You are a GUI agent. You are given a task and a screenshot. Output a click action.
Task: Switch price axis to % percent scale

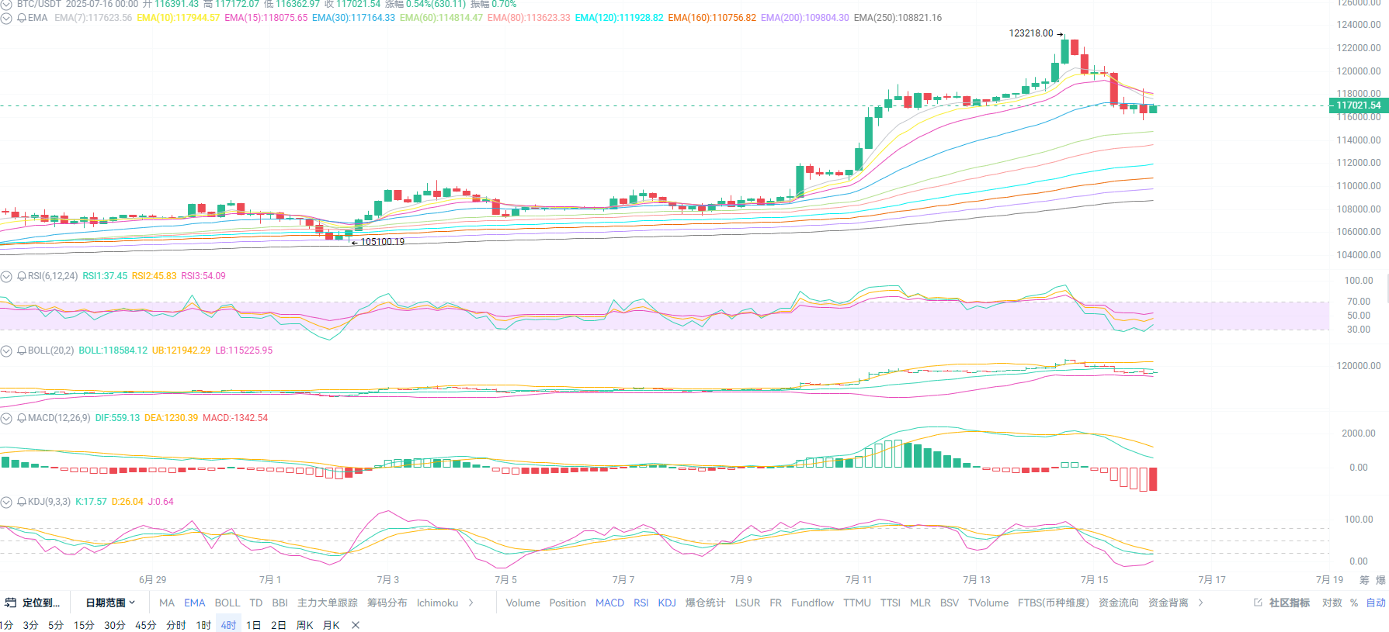(x=1354, y=603)
